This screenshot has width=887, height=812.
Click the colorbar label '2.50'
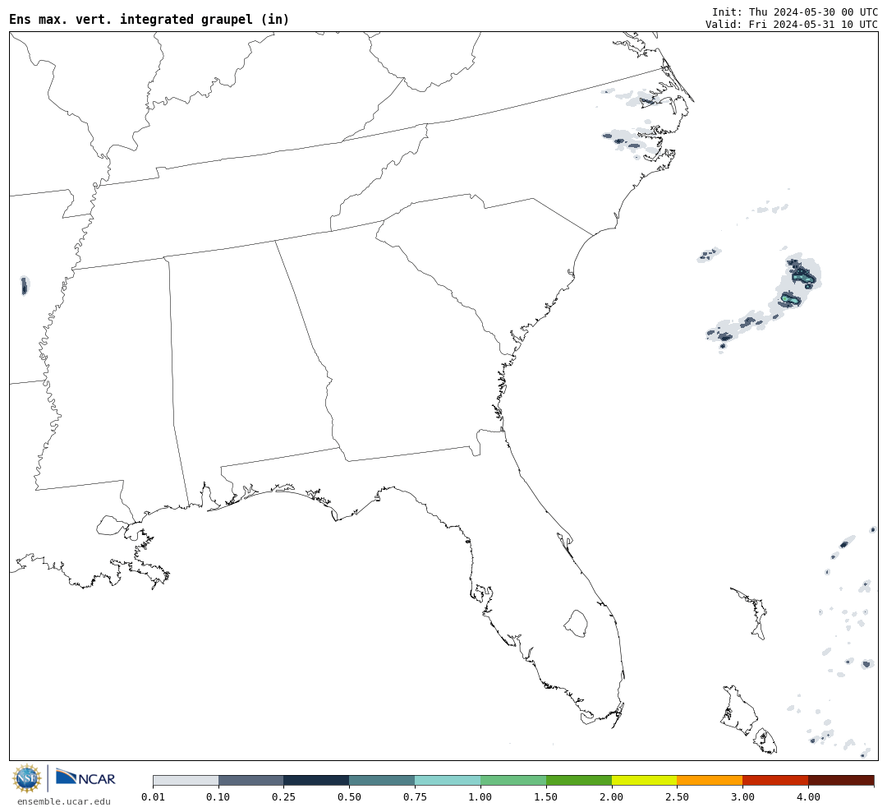coord(677,796)
